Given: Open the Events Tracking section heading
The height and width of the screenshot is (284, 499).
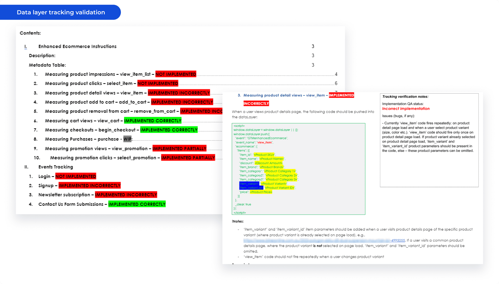Looking at the screenshot, I should pyautogui.click(x=56, y=167).
